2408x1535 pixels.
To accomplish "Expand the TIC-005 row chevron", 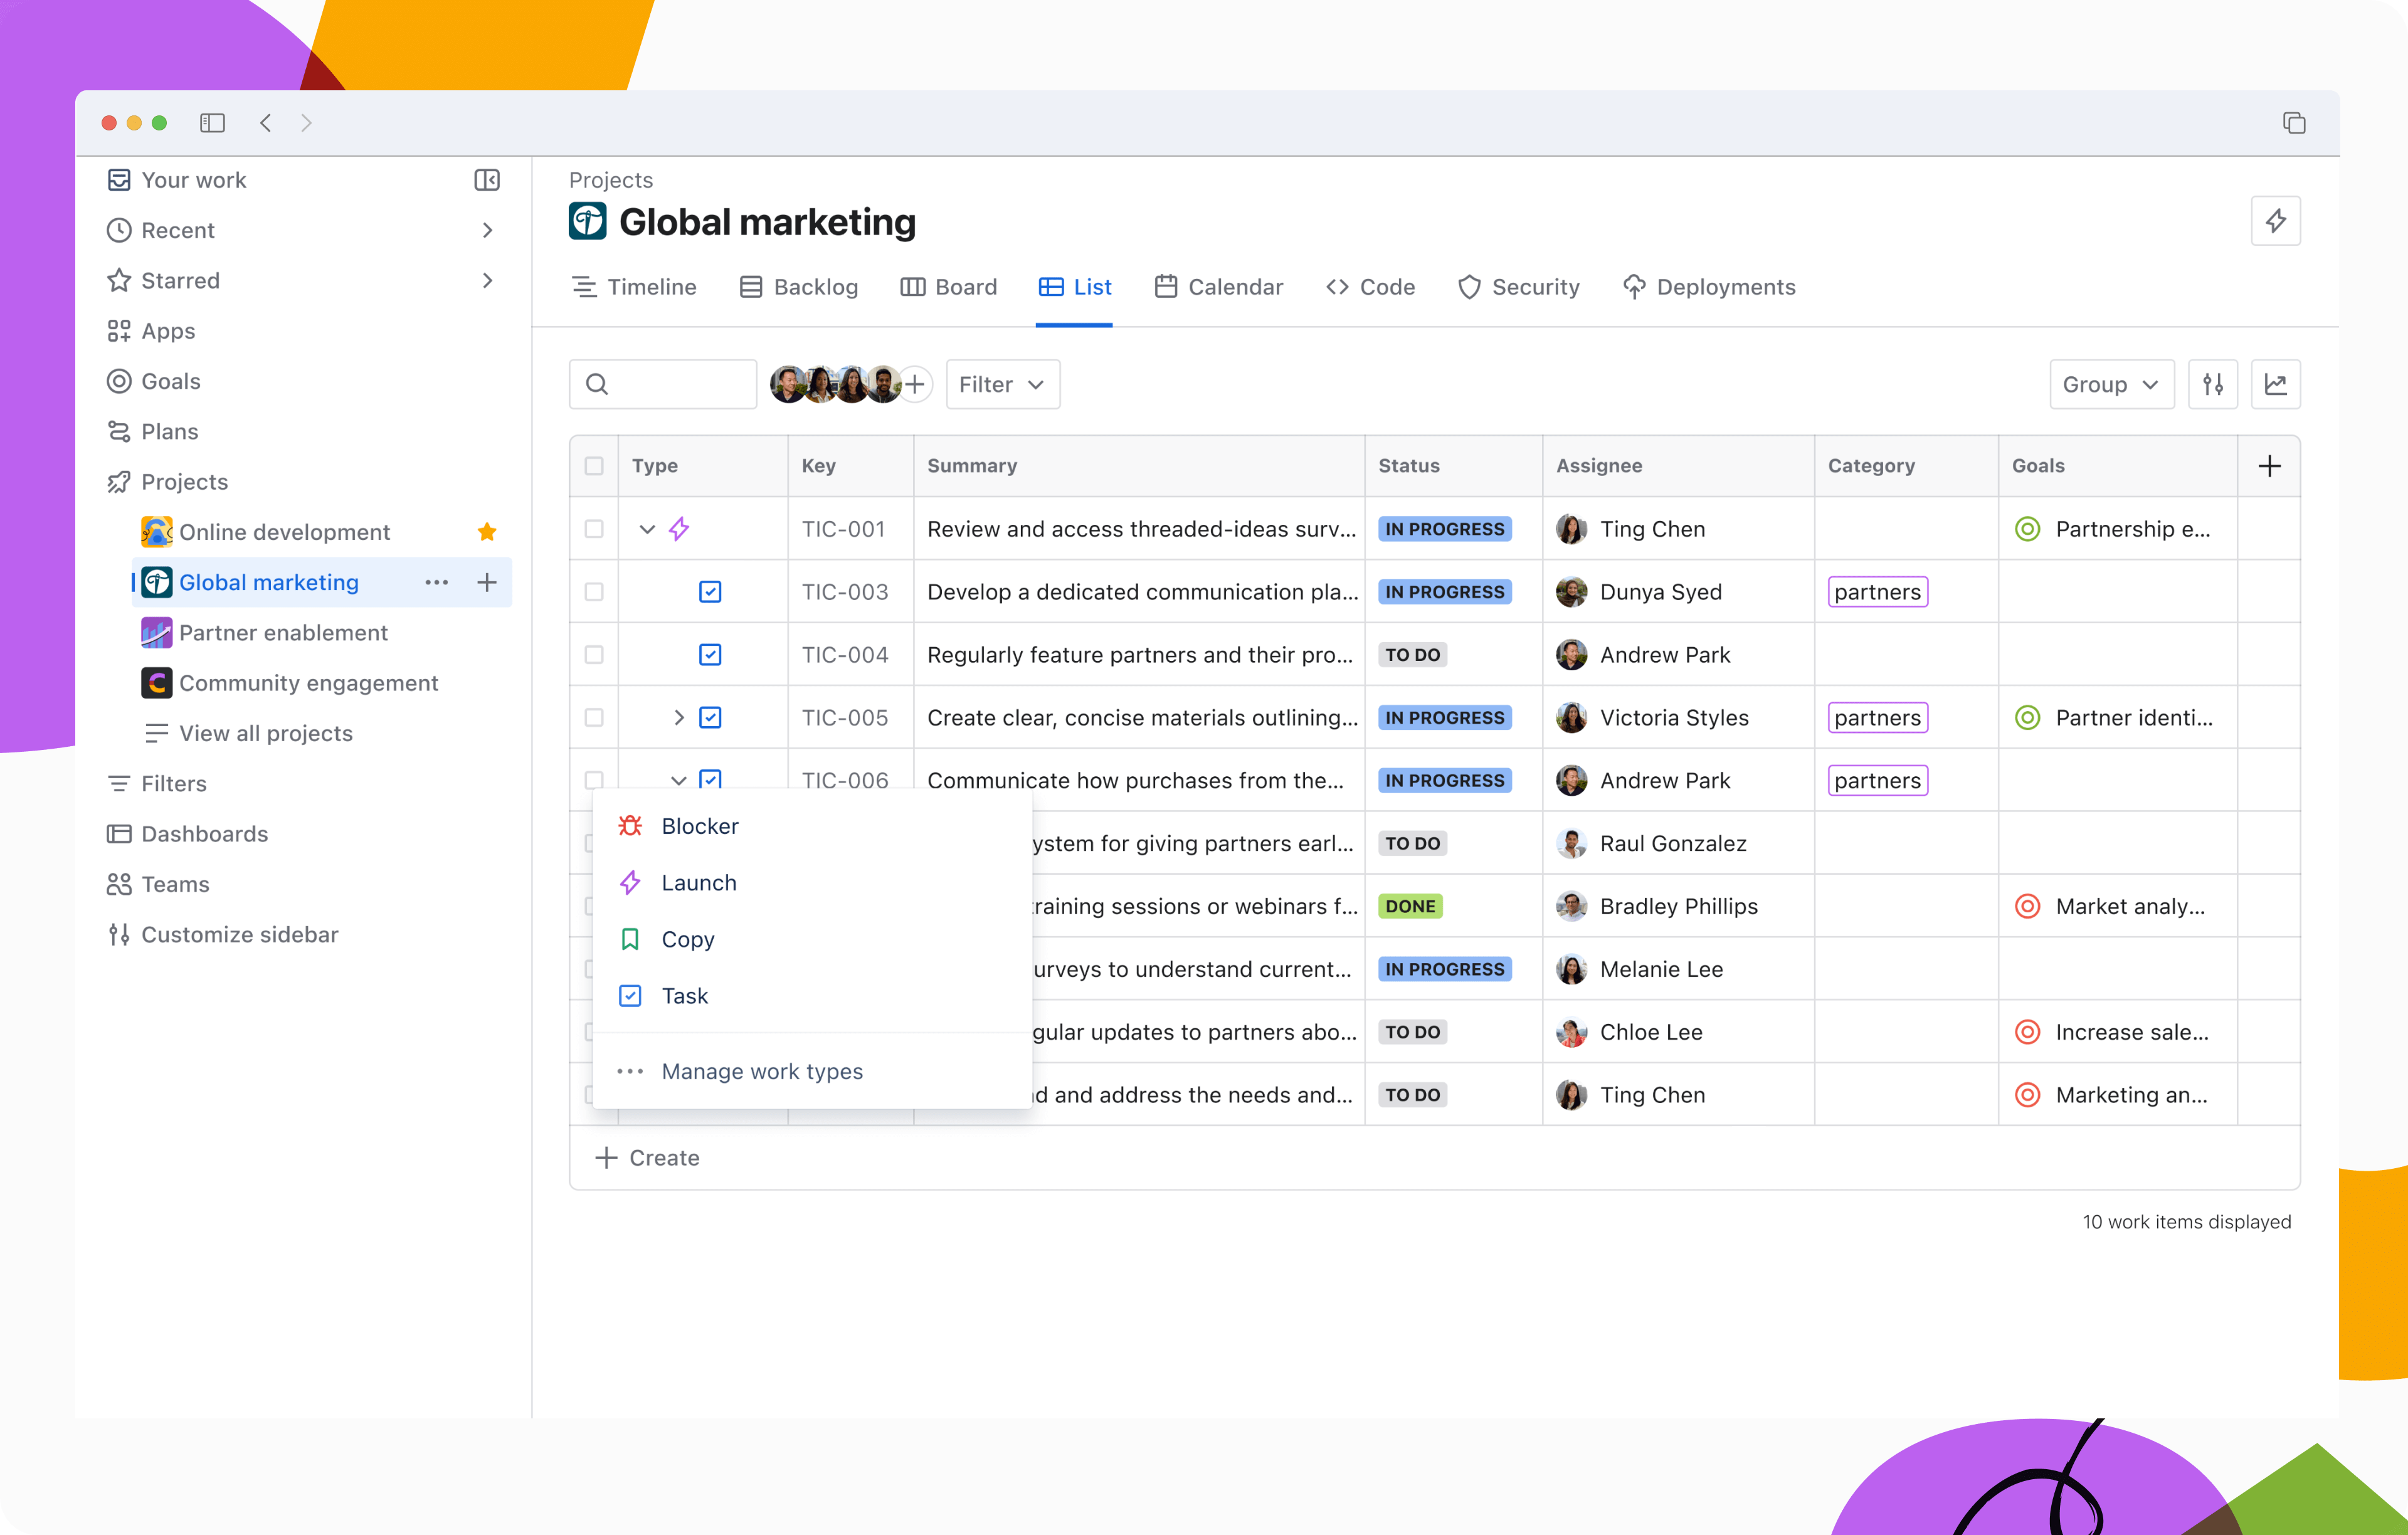I will coord(679,718).
